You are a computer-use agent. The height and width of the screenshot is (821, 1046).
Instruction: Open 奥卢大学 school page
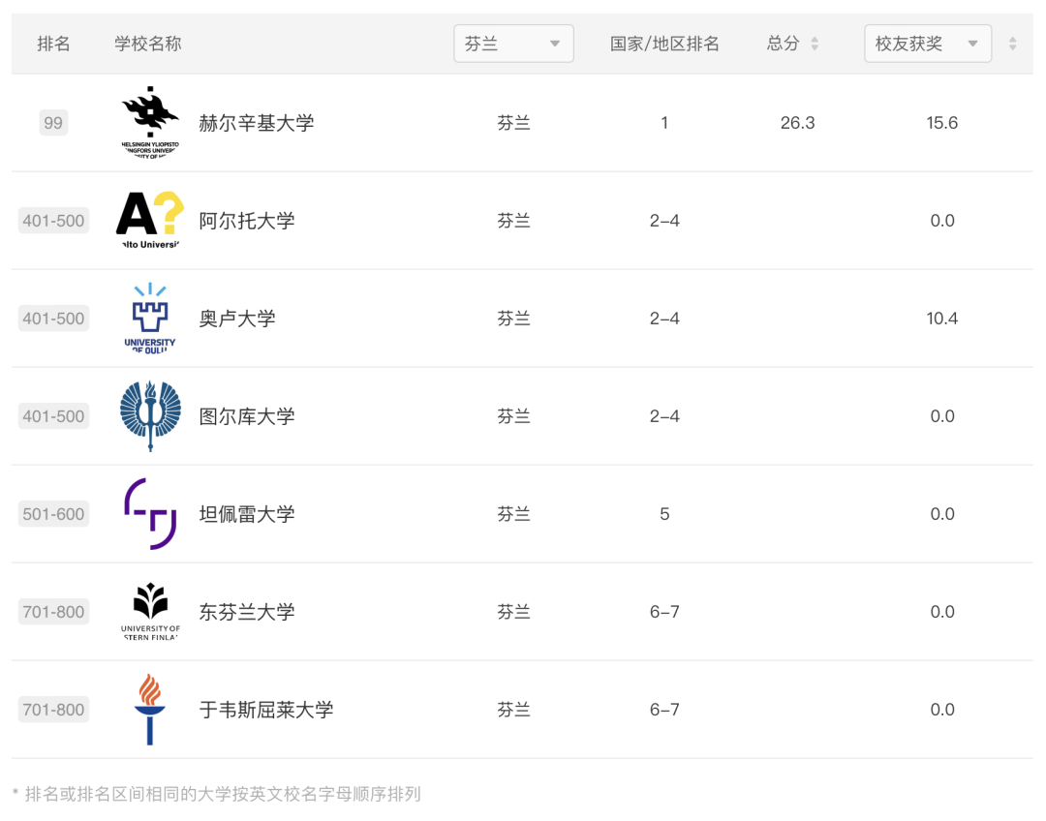point(237,319)
